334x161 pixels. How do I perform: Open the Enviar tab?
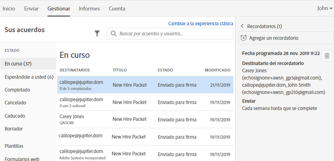click(31, 8)
